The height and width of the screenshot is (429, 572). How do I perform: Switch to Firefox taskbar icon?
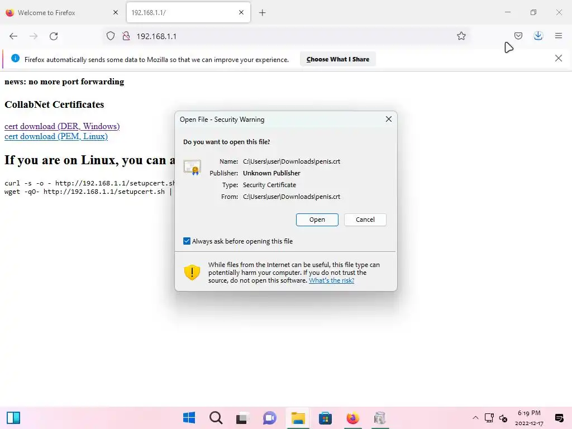tap(352, 418)
